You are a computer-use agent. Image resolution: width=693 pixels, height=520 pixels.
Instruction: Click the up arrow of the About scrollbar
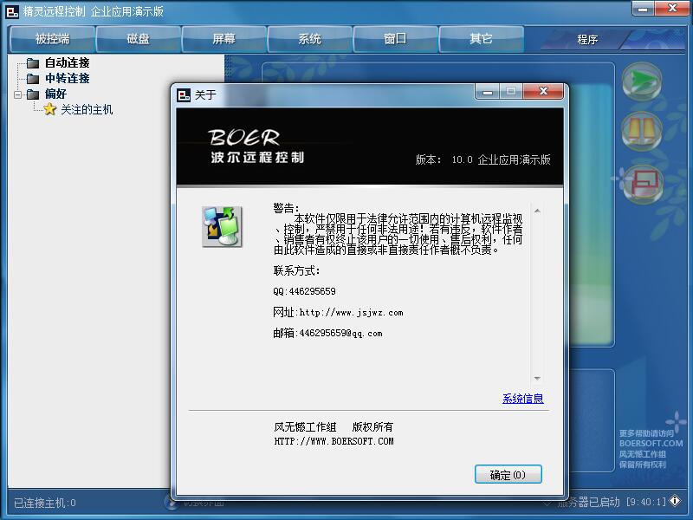(x=537, y=211)
